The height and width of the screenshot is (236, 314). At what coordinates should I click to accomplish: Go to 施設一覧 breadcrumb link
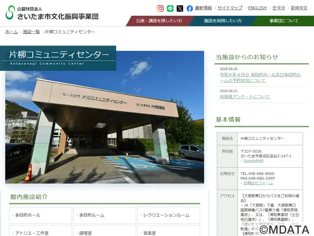click(x=31, y=32)
